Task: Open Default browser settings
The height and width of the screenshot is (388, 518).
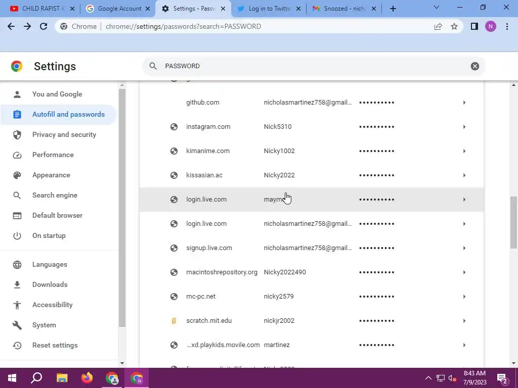Action: pyautogui.click(x=58, y=215)
